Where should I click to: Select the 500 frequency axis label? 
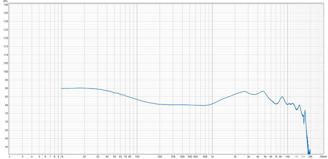[190, 156]
